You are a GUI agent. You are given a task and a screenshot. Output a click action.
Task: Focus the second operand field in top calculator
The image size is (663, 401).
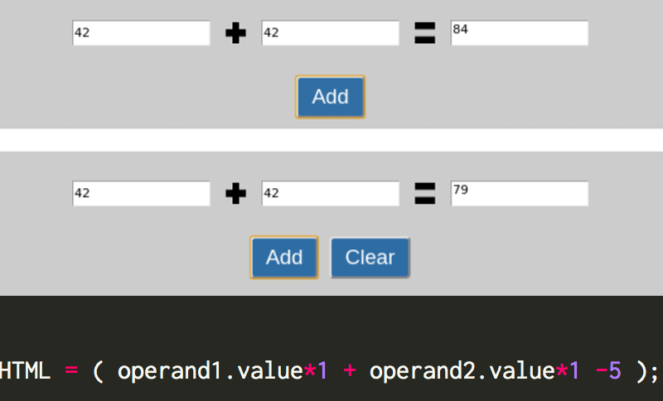click(x=330, y=33)
